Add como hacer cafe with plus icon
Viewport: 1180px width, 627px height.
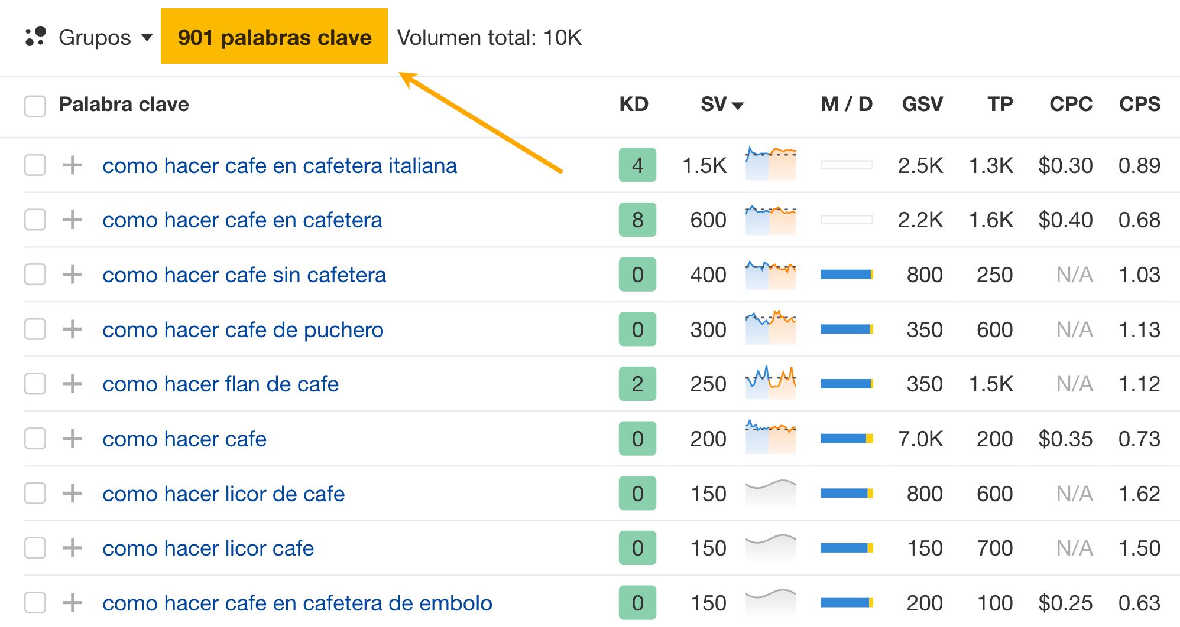pyautogui.click(x=73, y=439)
